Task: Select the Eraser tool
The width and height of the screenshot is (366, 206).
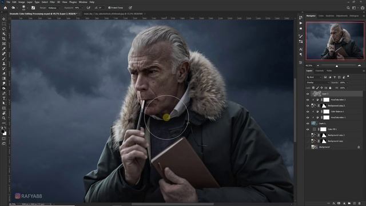Action: tap(4, 73)
